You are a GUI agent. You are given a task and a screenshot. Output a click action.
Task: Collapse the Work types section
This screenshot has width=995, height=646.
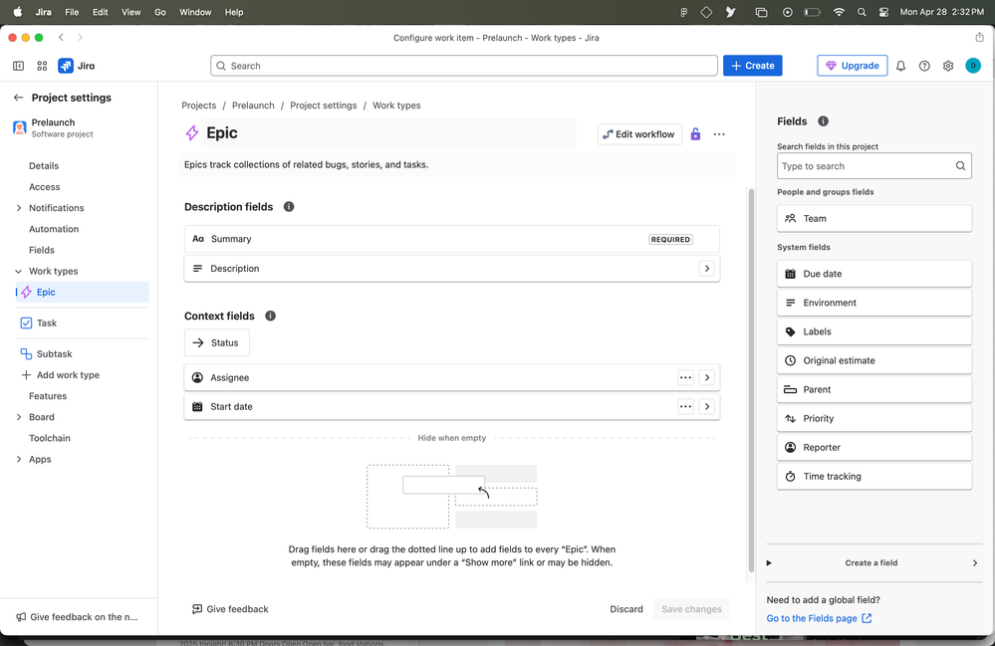18,272
